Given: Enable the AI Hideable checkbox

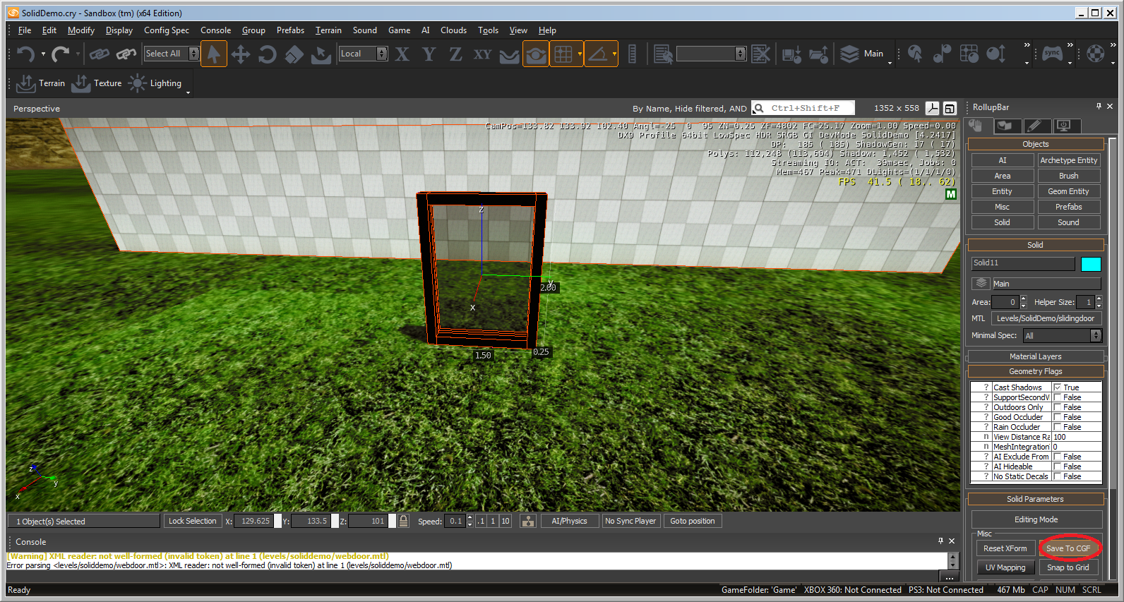Looking at the screenshot, I should 1058,466.
